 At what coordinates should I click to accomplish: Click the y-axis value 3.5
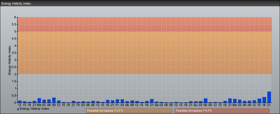(x=14, y=53)
